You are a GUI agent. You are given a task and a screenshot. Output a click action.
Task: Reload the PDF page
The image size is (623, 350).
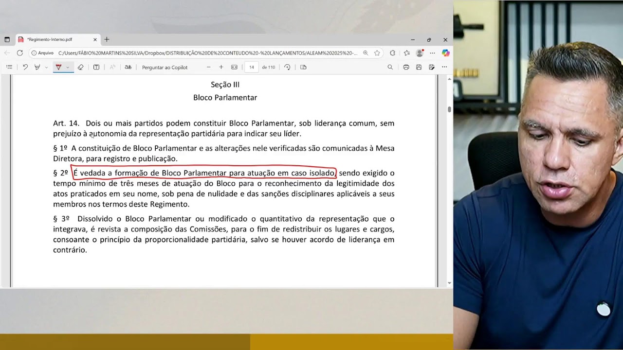19,53
